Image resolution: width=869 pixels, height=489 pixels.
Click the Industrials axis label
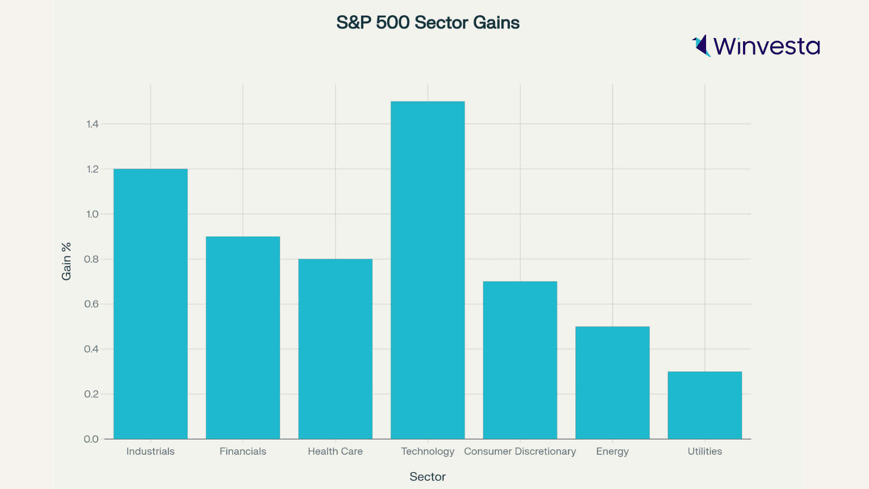(150, 452)
